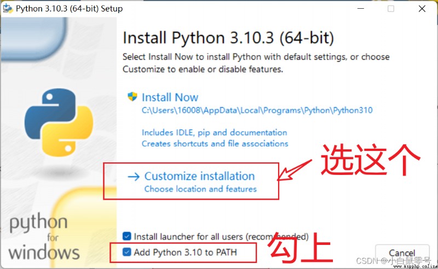Click the 'Select Install Now' description paragraph
438x269 pixels.
pyautogui.click(x=256, y=63)
